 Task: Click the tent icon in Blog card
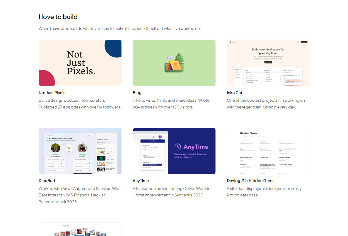tap(175, 63)
